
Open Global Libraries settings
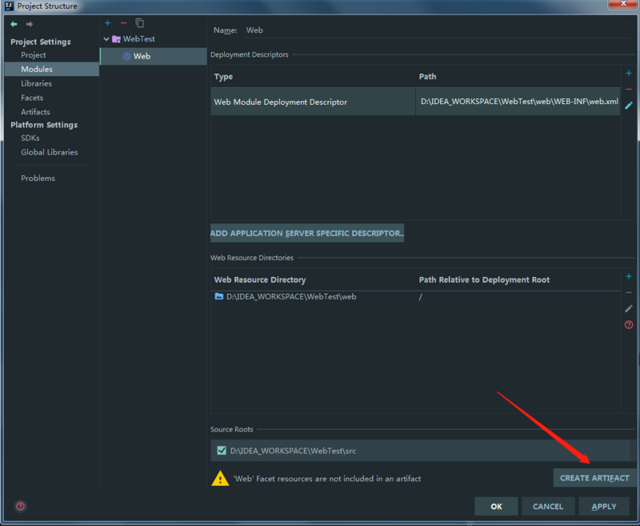tap(50, 152)
